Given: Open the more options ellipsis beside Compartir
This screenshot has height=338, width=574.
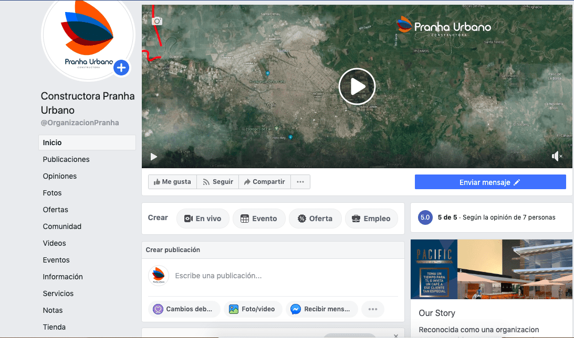Looking at the screenshot, I should [x=300, y=182].
